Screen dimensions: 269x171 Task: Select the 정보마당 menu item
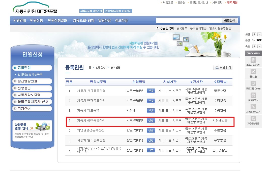pyautogui.click(x=122, y=20)
